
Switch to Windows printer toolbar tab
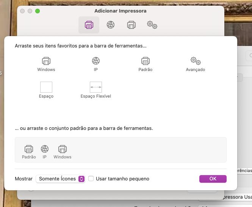[131, 25]
